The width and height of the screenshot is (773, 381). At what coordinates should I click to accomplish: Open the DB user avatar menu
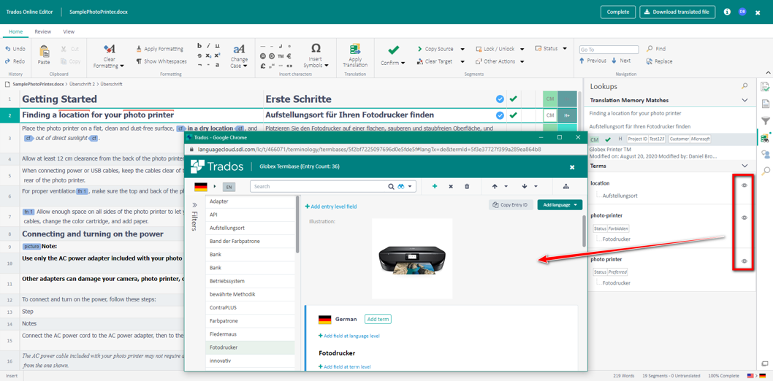point(742,12)
